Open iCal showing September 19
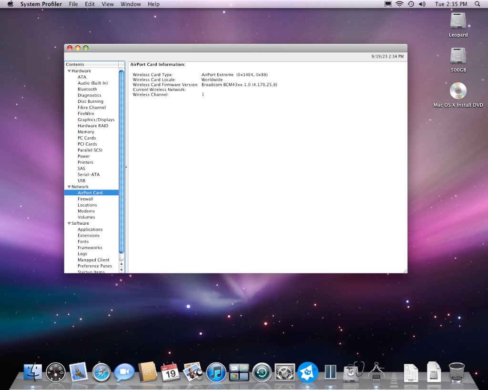488x390 pixels. tap(170, 372)
